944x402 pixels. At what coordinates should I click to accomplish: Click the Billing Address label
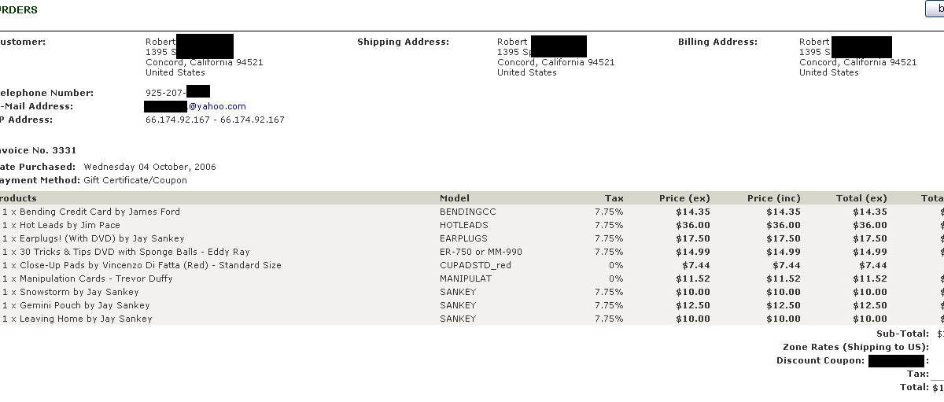717,42
